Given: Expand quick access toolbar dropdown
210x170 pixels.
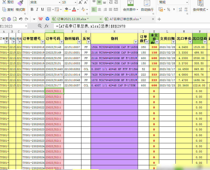Looking at the screenshot, I should [34, 19].
